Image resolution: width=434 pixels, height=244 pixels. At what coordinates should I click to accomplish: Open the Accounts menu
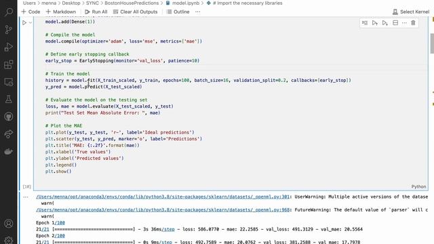pos(9,223)
